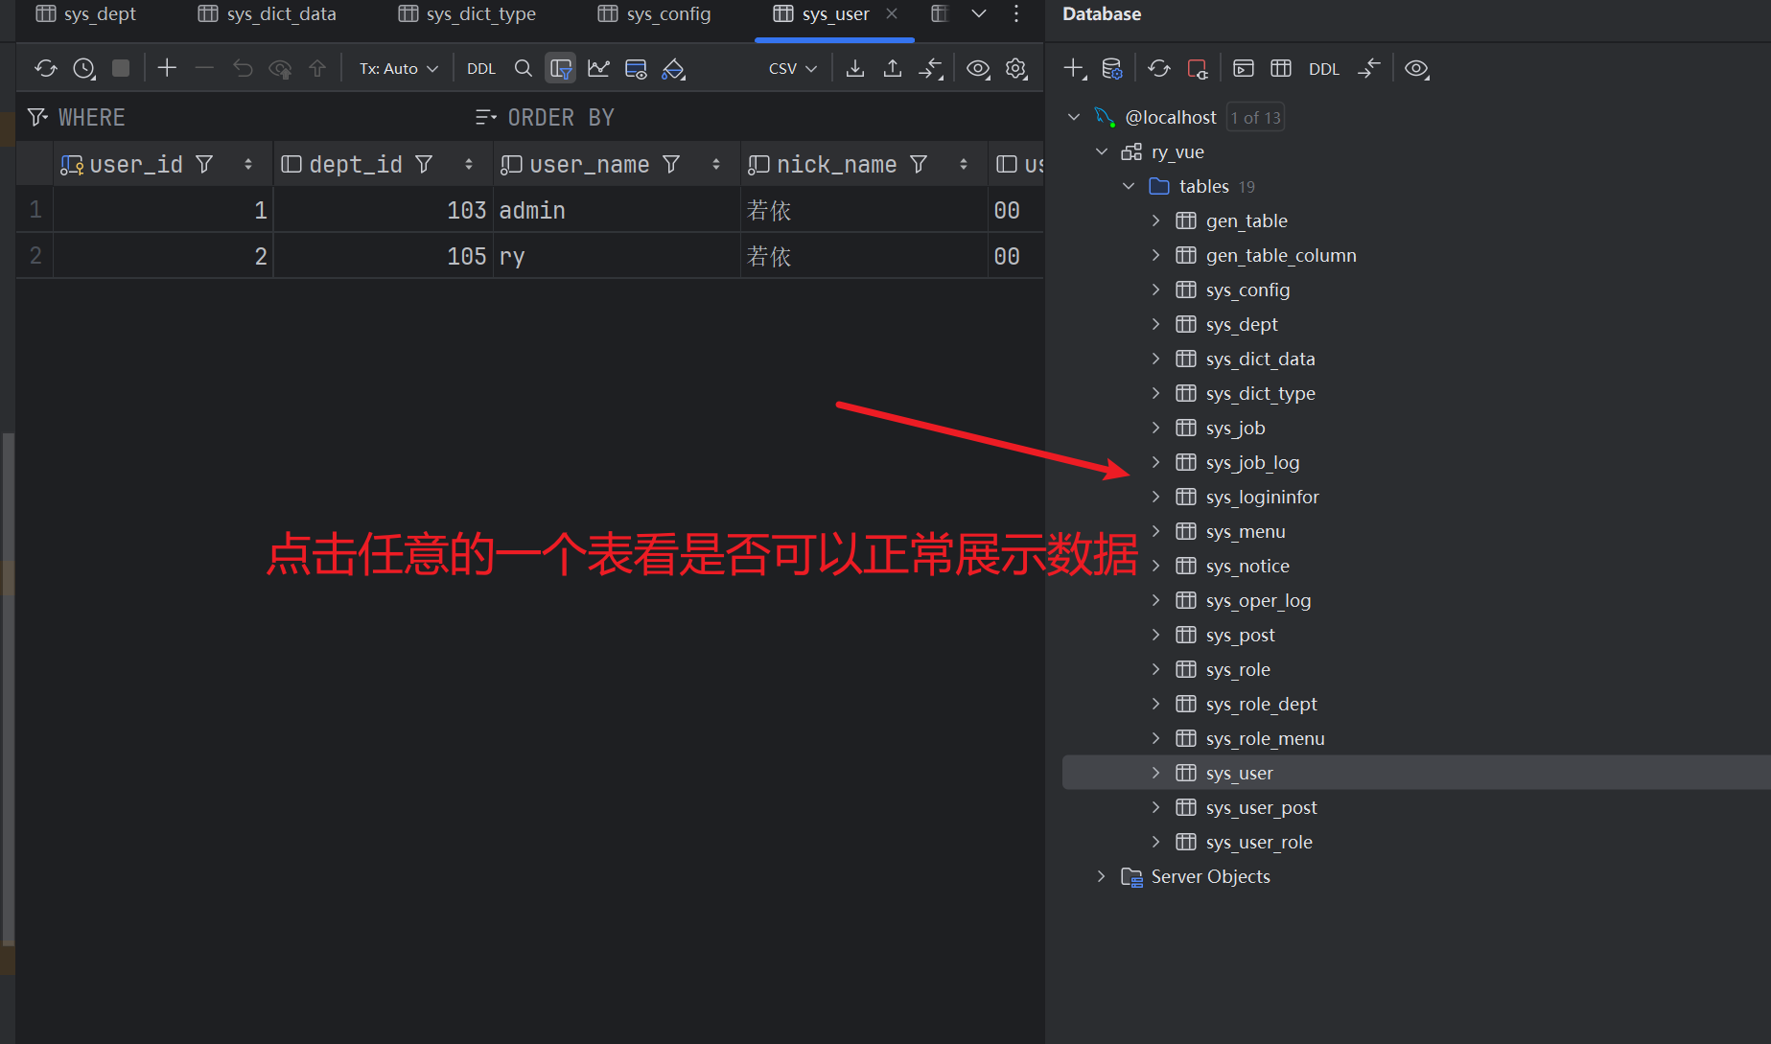
Task: Switch to the sys_dict_type tab
Action: 468,14
